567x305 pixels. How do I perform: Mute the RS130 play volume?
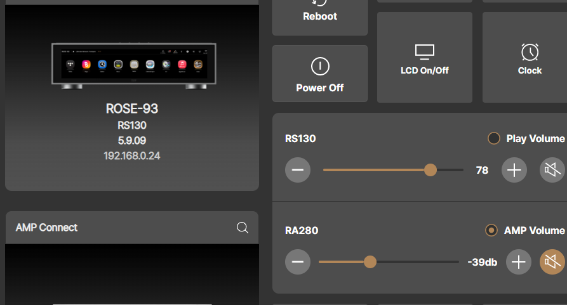pos(552,170)
